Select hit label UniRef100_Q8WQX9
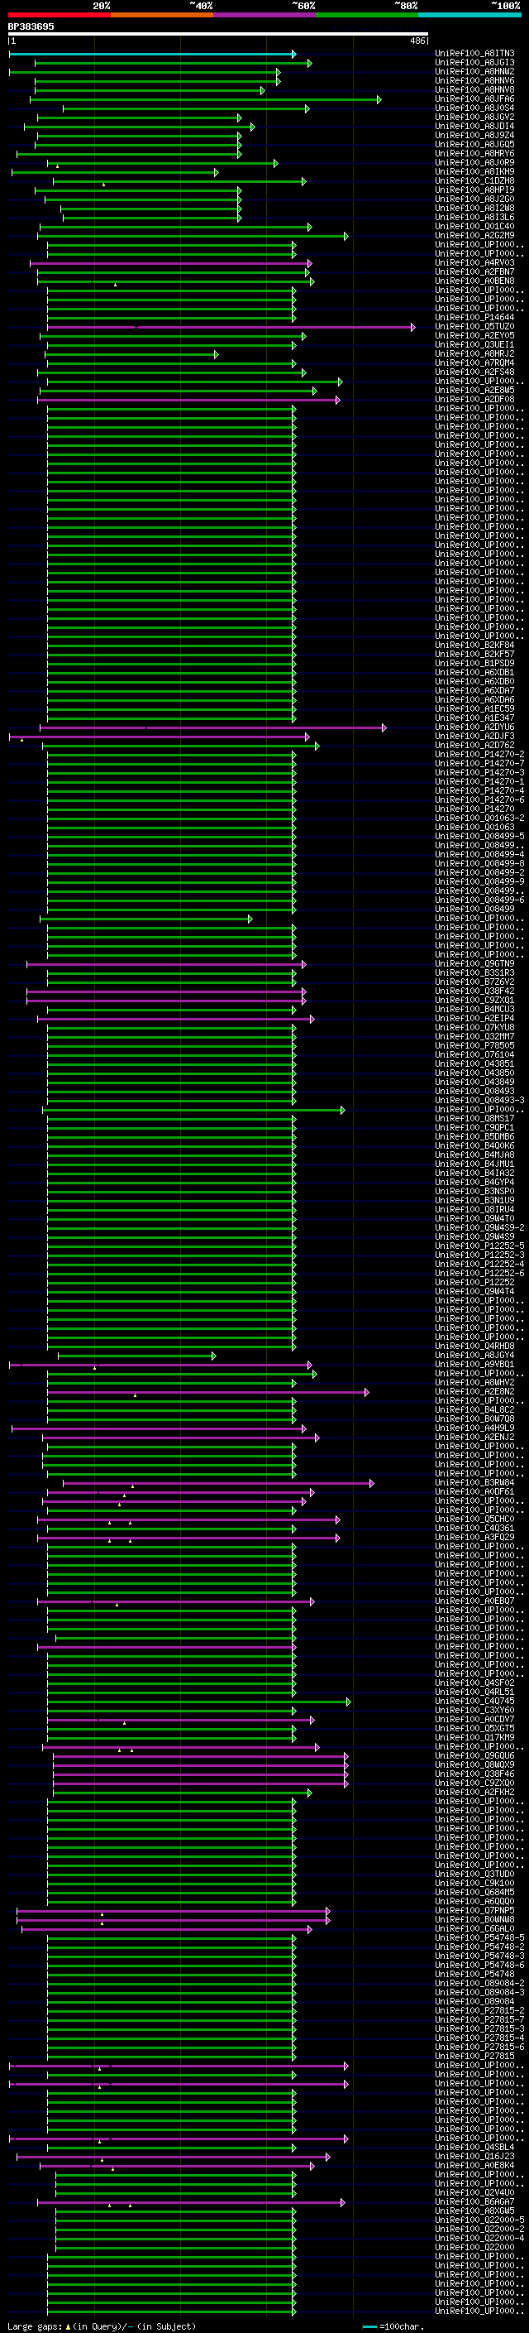Viewport: 529px width, 2333px height. pyautogui.click(x=474, y=1765)
